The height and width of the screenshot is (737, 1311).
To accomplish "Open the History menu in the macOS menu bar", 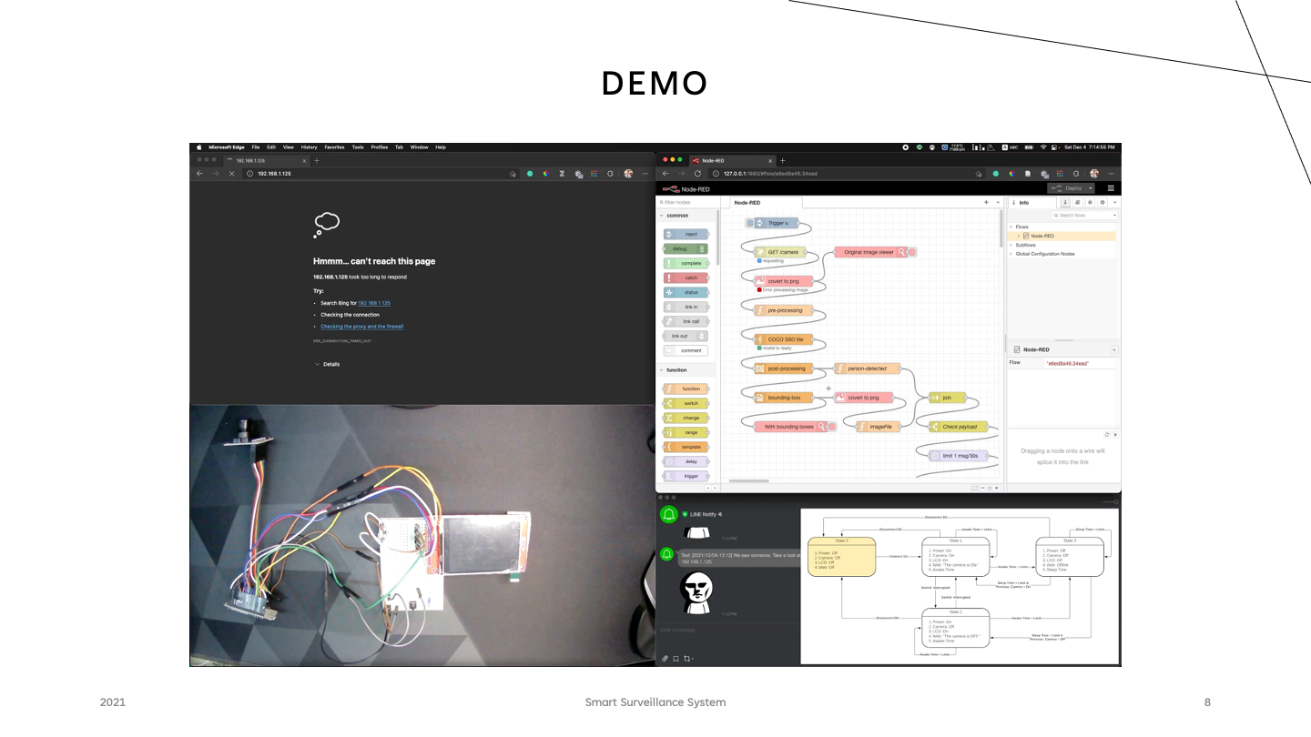I will [310, 147].
